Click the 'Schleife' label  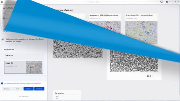pyautogui.click(x=10, y=8)
